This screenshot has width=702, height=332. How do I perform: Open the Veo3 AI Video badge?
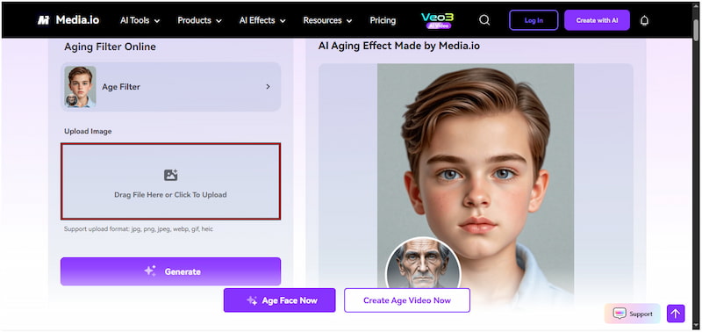tap(437, 20)
